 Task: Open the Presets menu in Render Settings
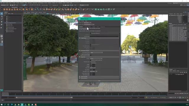[83, 21]
